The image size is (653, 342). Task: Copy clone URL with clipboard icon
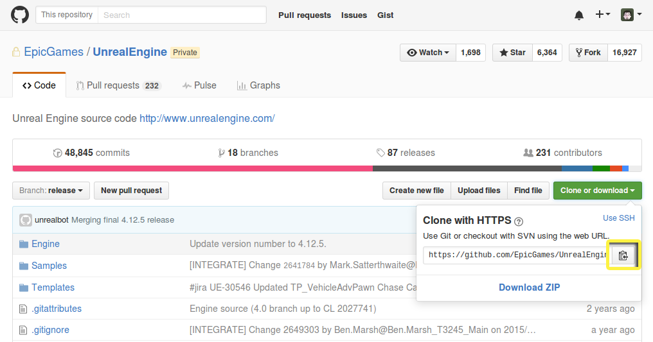[x=623, y=255]
